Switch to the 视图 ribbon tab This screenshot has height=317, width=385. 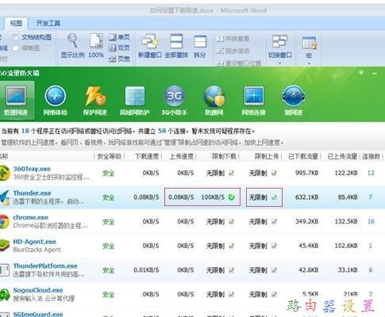tap(16, 23)
